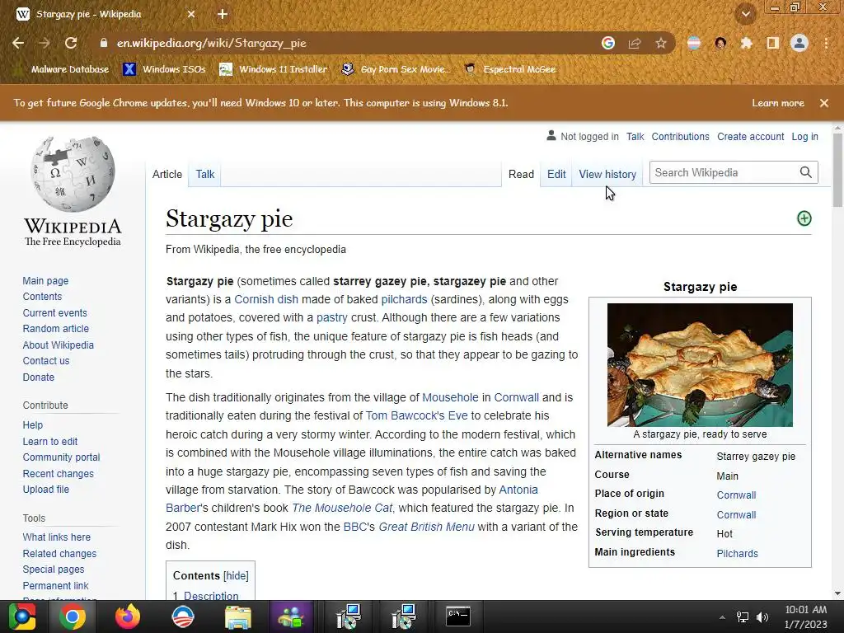Share this page via the share icon

635,43
